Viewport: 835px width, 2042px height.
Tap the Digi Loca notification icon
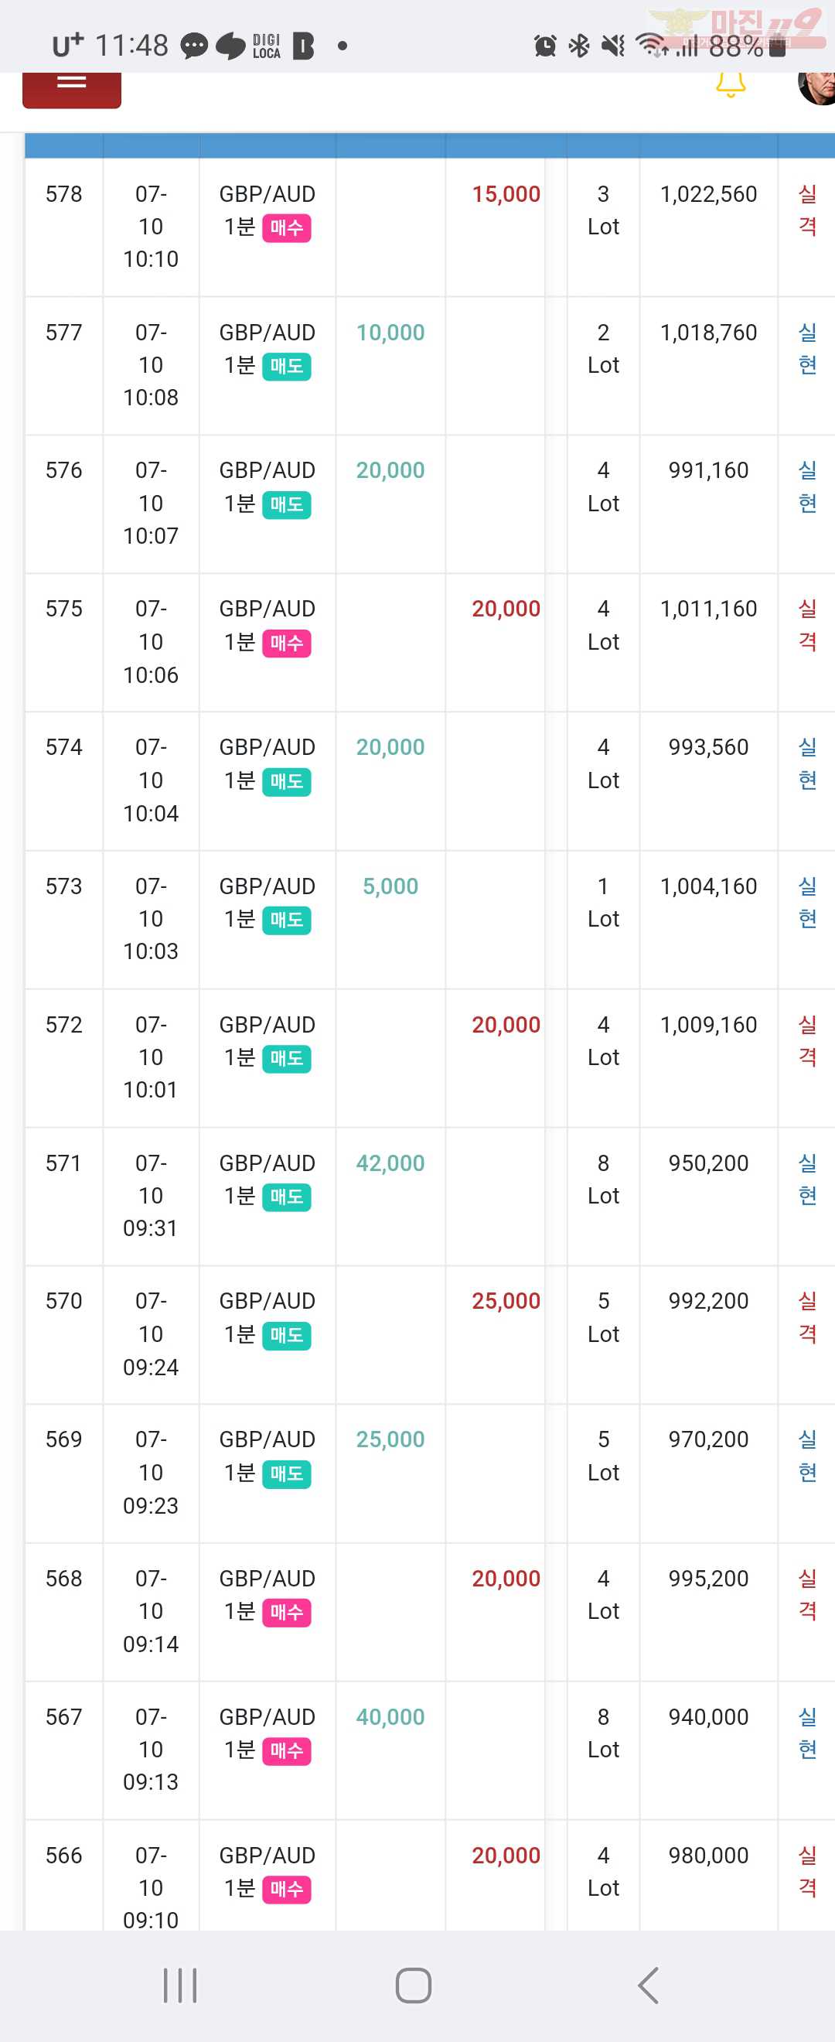click(266, 46)
